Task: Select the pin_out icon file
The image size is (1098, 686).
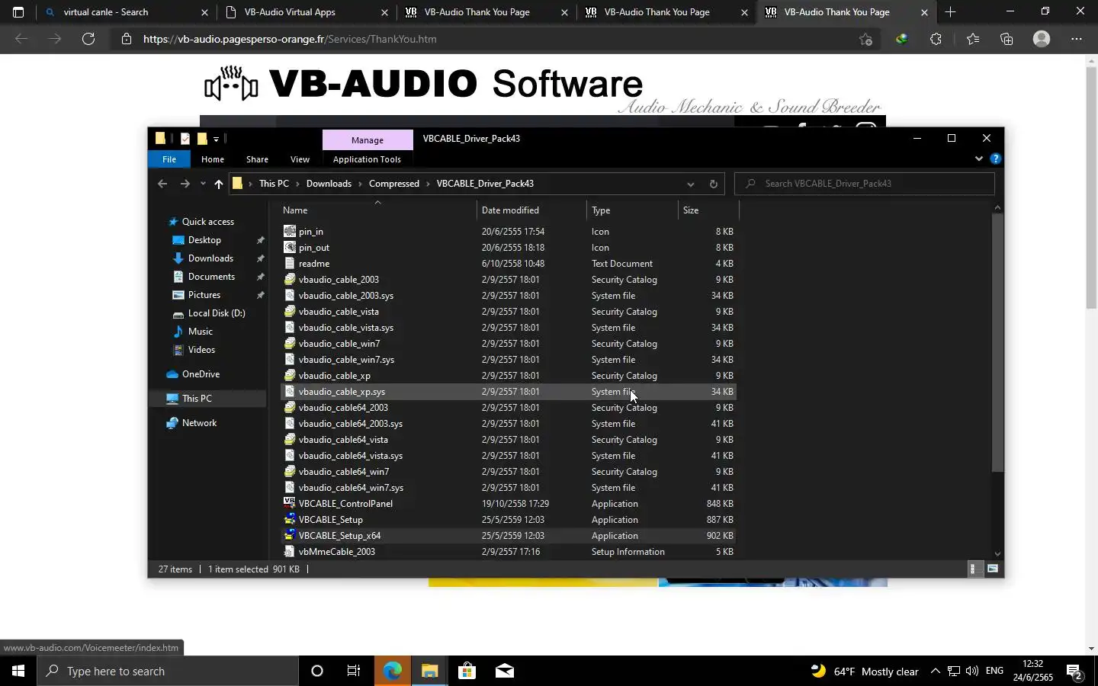Action: coord(509,248)
